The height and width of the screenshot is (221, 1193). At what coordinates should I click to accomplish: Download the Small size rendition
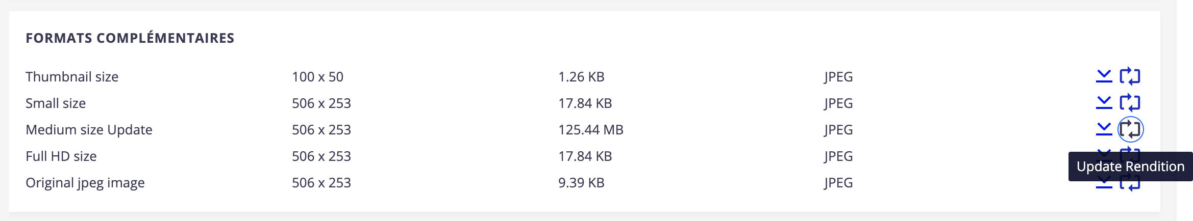tap(1104, 103)
